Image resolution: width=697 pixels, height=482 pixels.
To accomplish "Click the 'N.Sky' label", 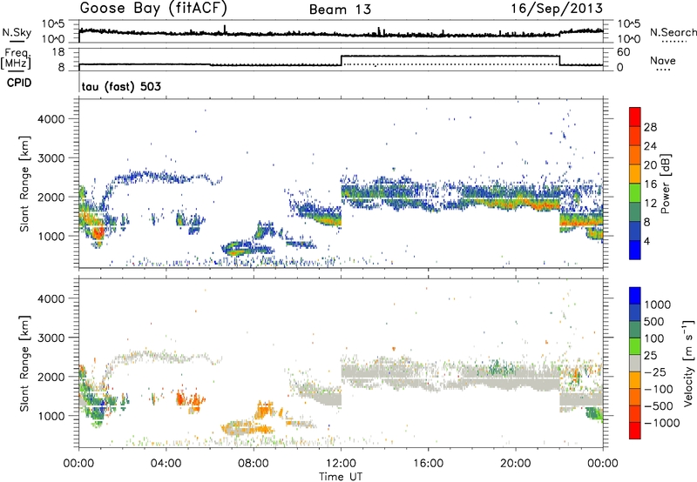I will [17, 32].
